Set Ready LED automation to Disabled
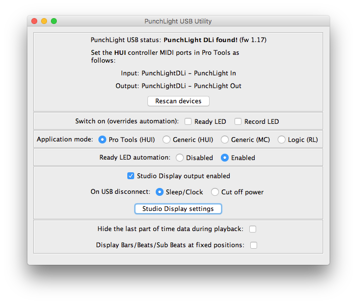357x304 pixels. (180, 158)
